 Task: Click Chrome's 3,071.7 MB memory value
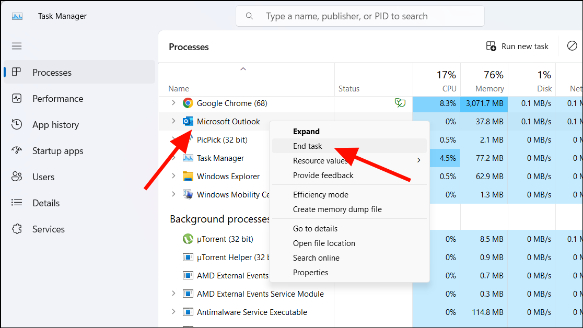tap(484, 103)
